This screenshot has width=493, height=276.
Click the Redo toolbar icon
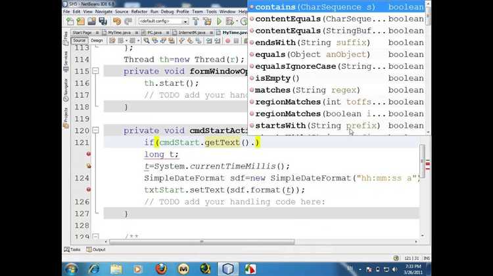tap(128, 22)
